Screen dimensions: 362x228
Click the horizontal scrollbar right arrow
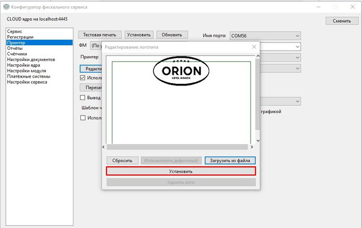tap(252, 147)
